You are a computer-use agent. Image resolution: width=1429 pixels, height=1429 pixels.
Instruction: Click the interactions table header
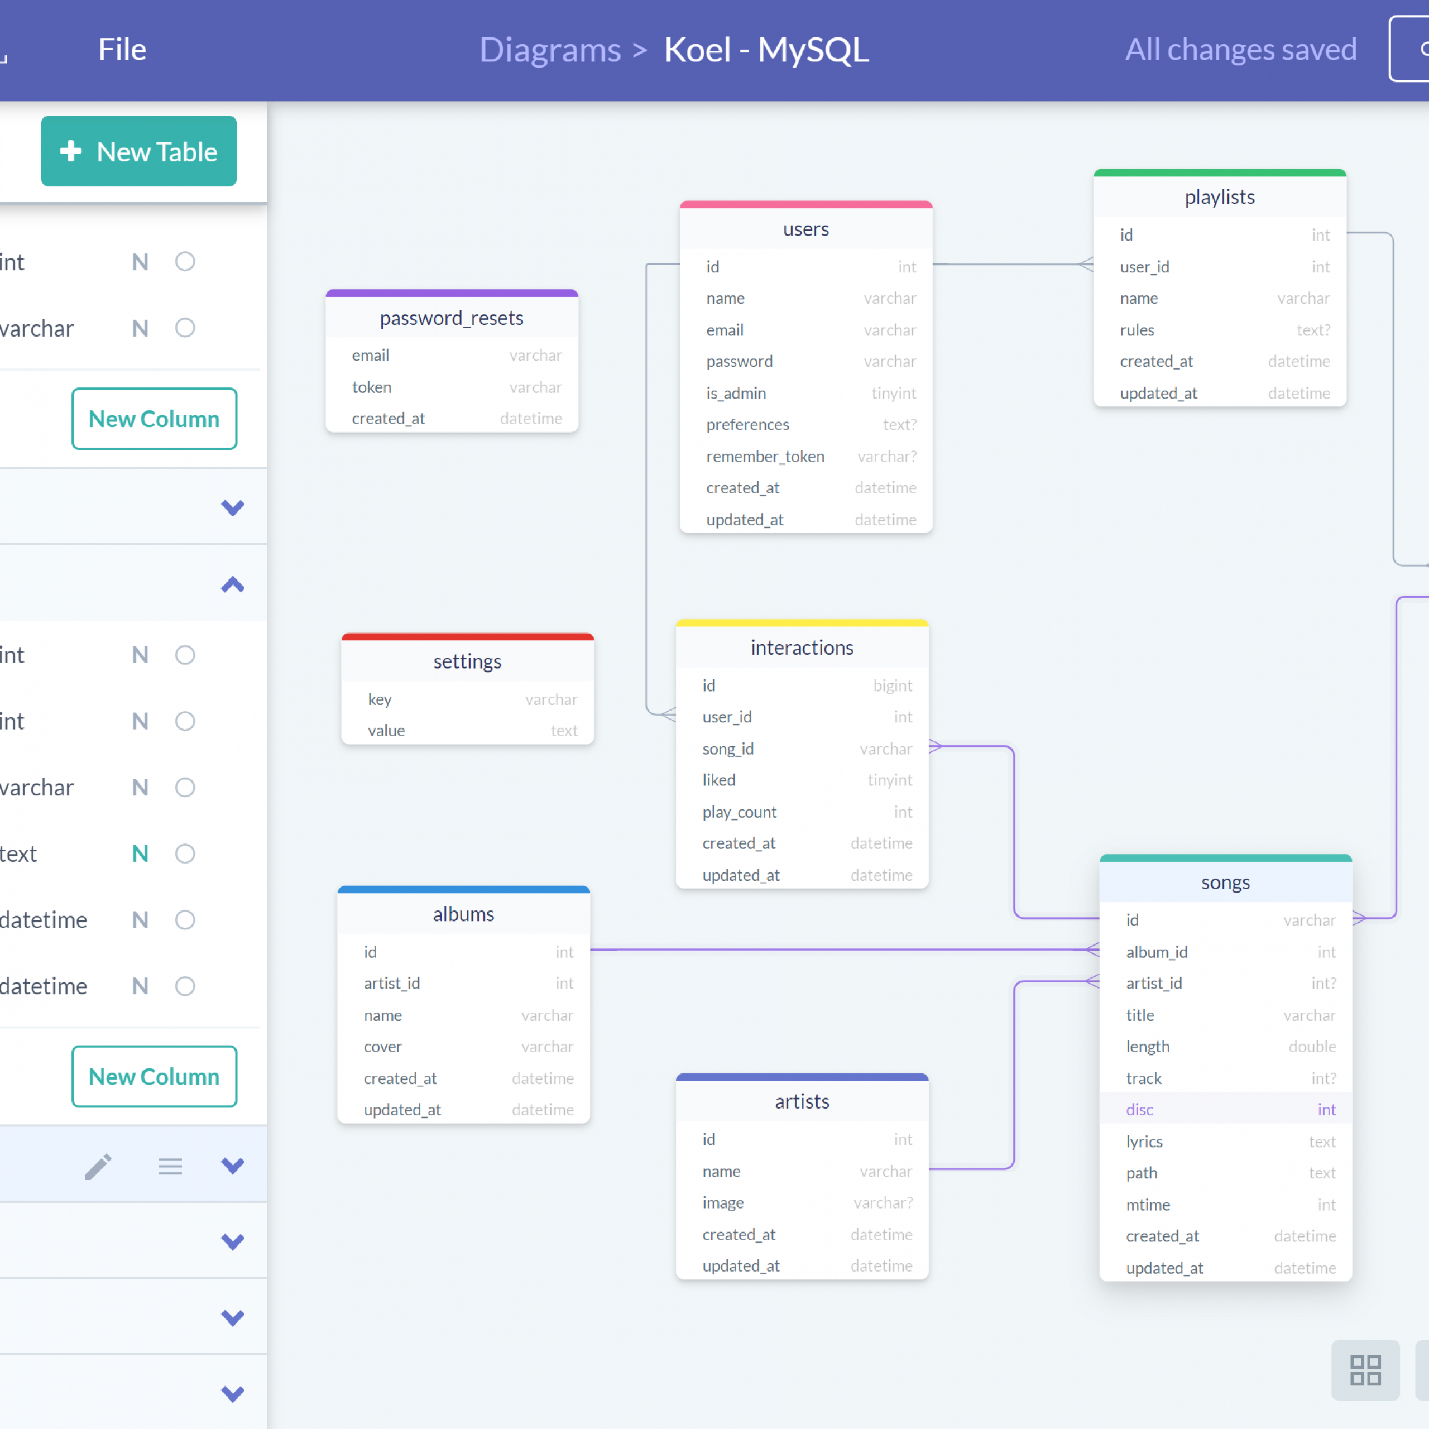(x=801, y=646)
